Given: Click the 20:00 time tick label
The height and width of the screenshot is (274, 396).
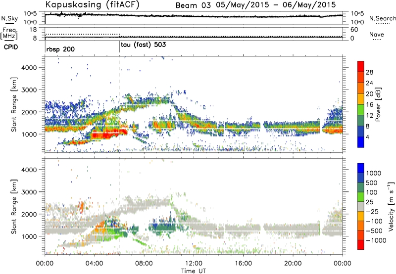Looking at the screenshot, I should (293, 264).
